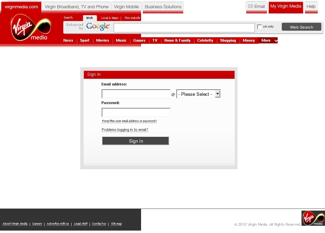Open the Site map footer link
The height and width of the screenshot is (233, 325).
[x=117, y=224]
